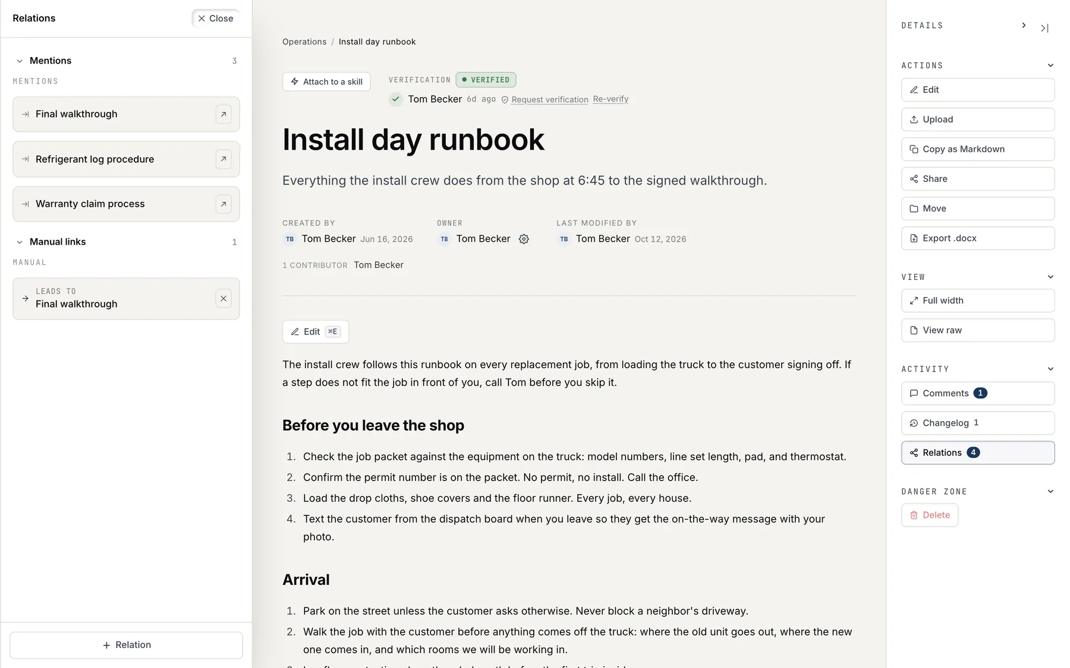Screen dimensions: 1070x668
Task: Open Final walkthrough mention in new view icon
Action: pos(224,114)
